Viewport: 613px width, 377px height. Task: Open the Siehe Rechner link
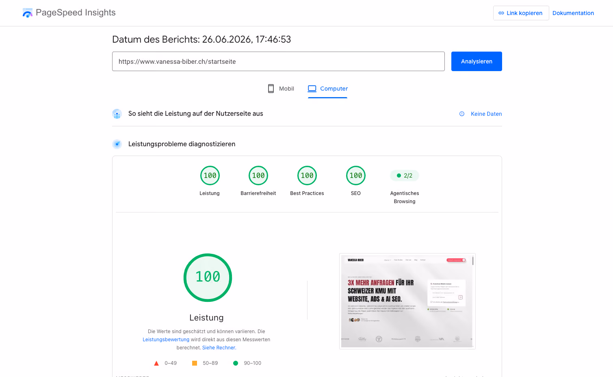click(219, 348)
